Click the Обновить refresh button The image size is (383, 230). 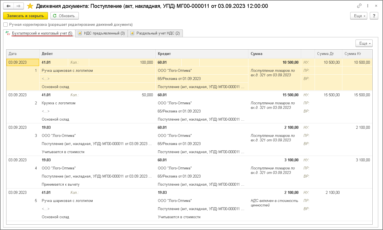point(64,16)
